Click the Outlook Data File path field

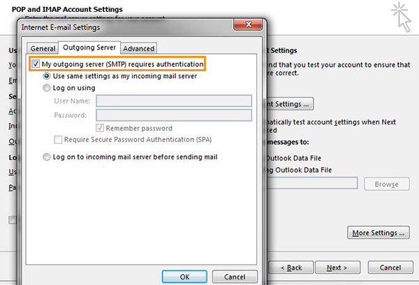312,184
